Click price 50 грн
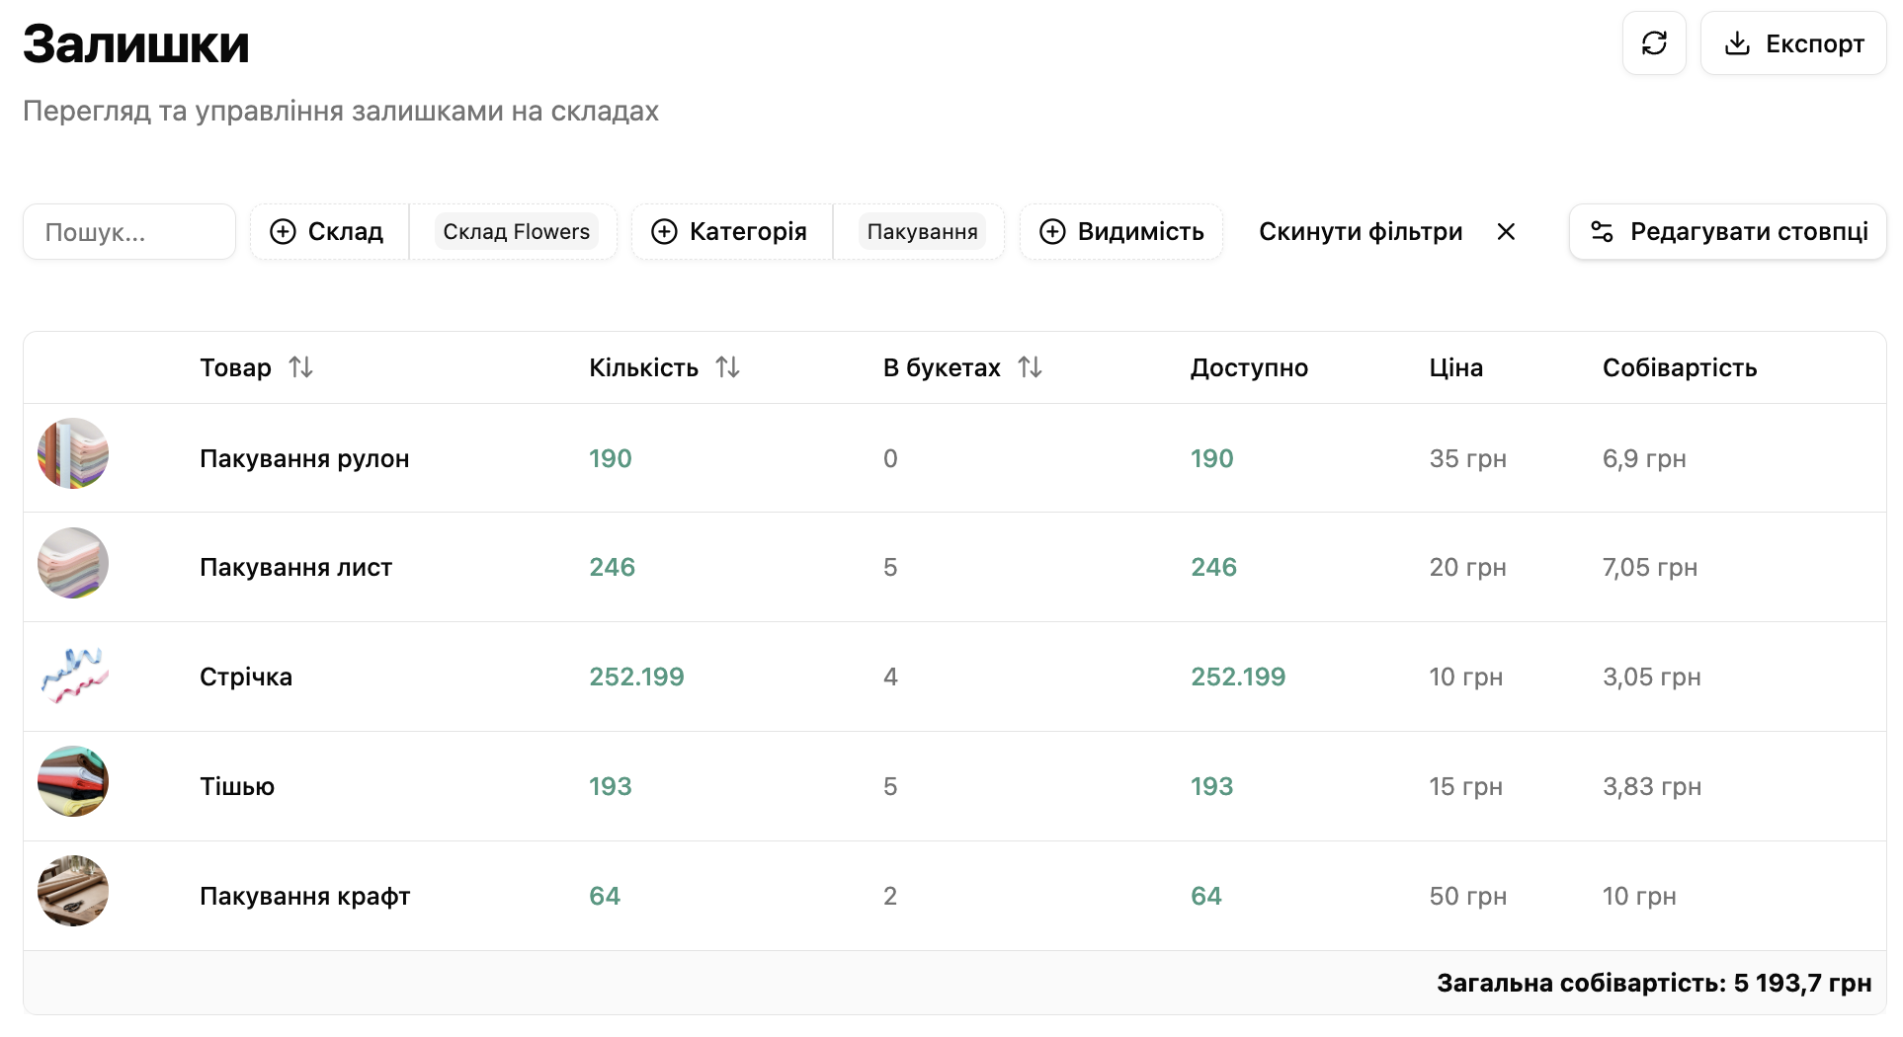Image resolution: width=1903 pixels, height=1037 pixels. click(x=1467, y=897)
